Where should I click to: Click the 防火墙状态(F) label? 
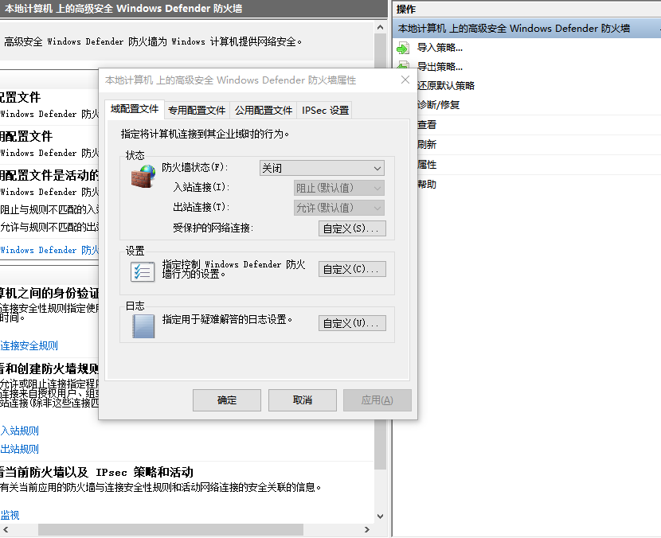tap(195, 167)
